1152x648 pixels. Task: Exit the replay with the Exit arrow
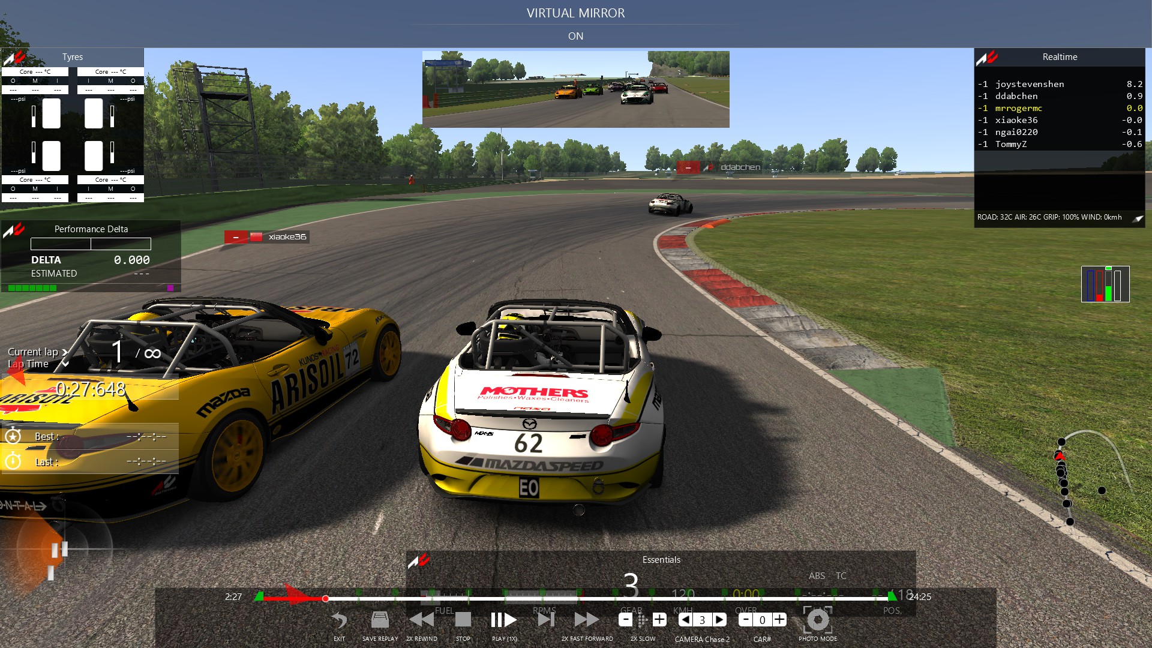click(339, 620)
